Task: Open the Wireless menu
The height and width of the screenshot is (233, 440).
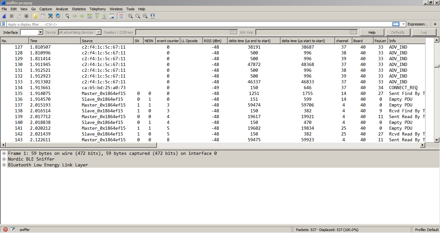Action: point(116,9)
